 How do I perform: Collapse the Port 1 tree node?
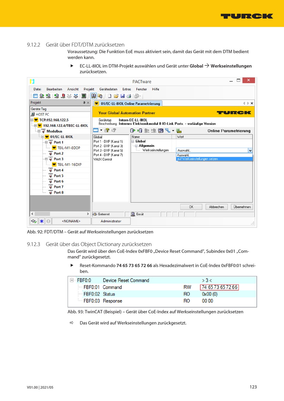[x=46, y=142]
